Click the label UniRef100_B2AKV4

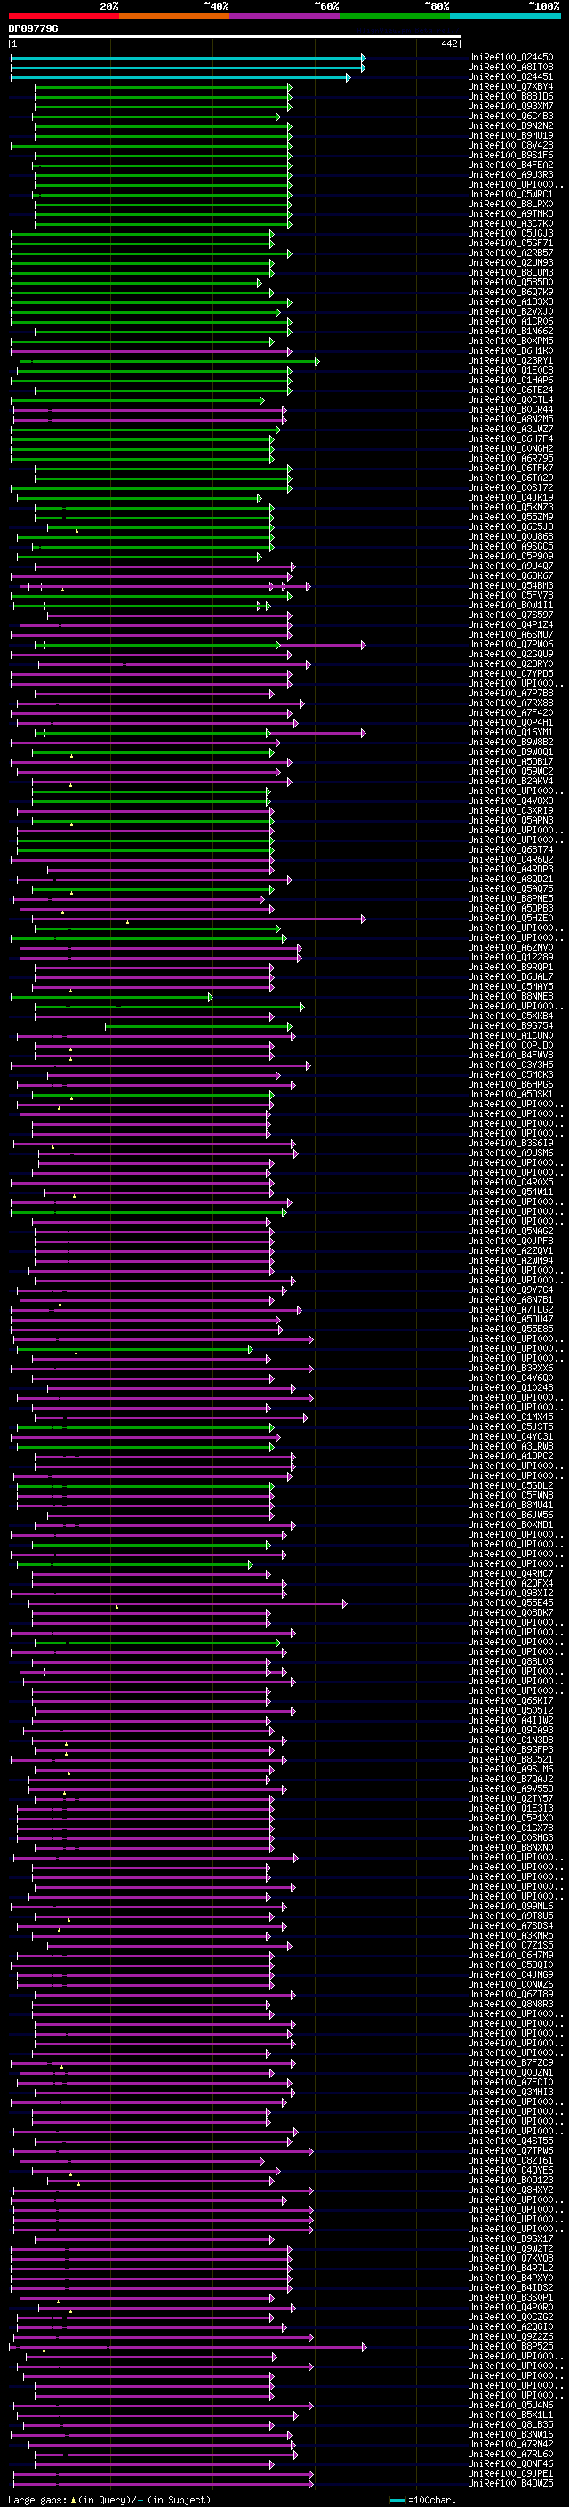[x=510, y=781]
